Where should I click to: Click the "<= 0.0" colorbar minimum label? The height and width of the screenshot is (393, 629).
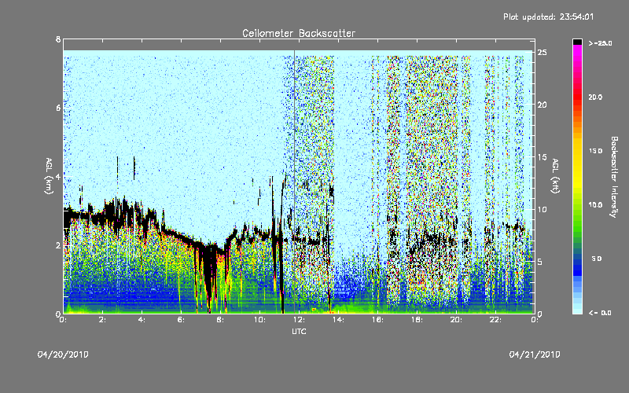600,312
